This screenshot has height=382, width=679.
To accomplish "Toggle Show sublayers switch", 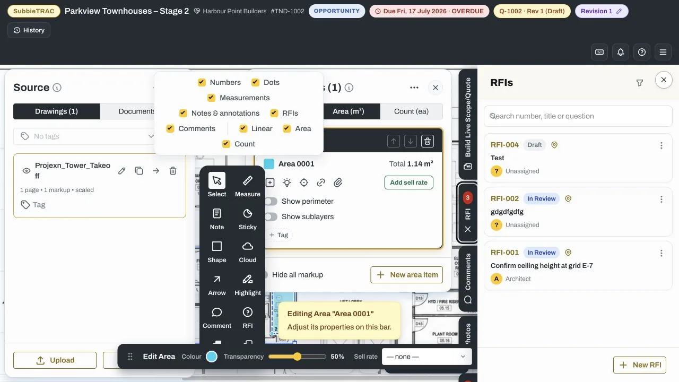I will [x=271, y=217].
